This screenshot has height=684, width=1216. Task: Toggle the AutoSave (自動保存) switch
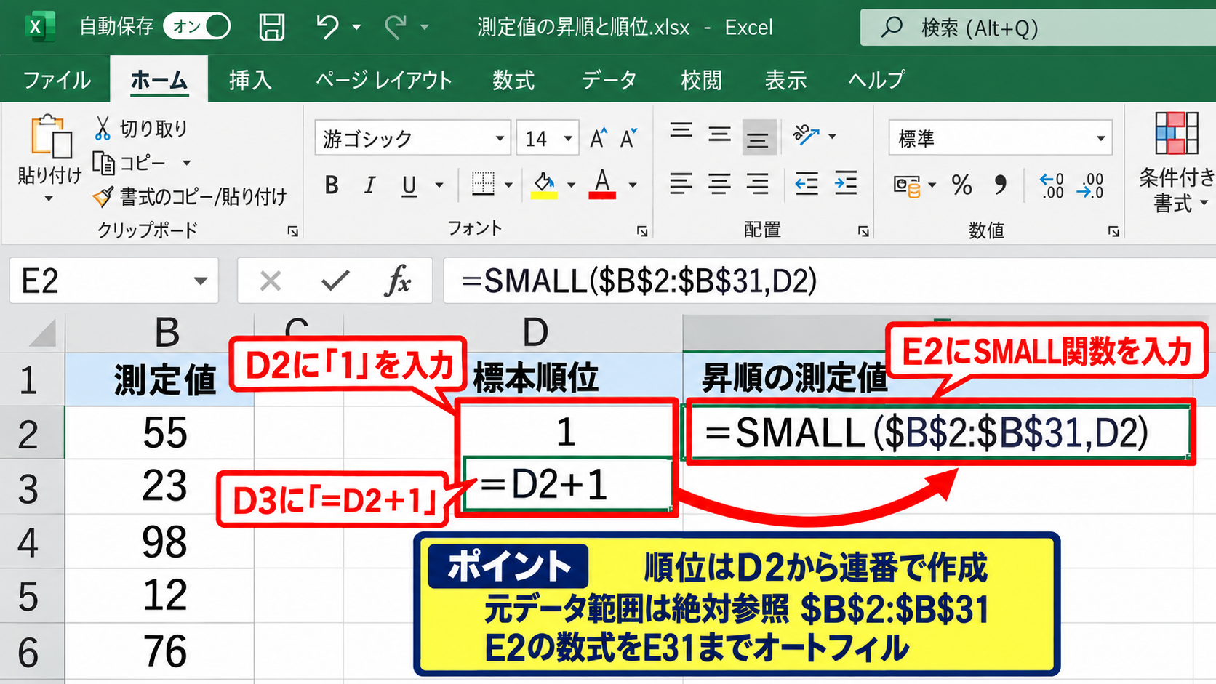coord(197,27)
